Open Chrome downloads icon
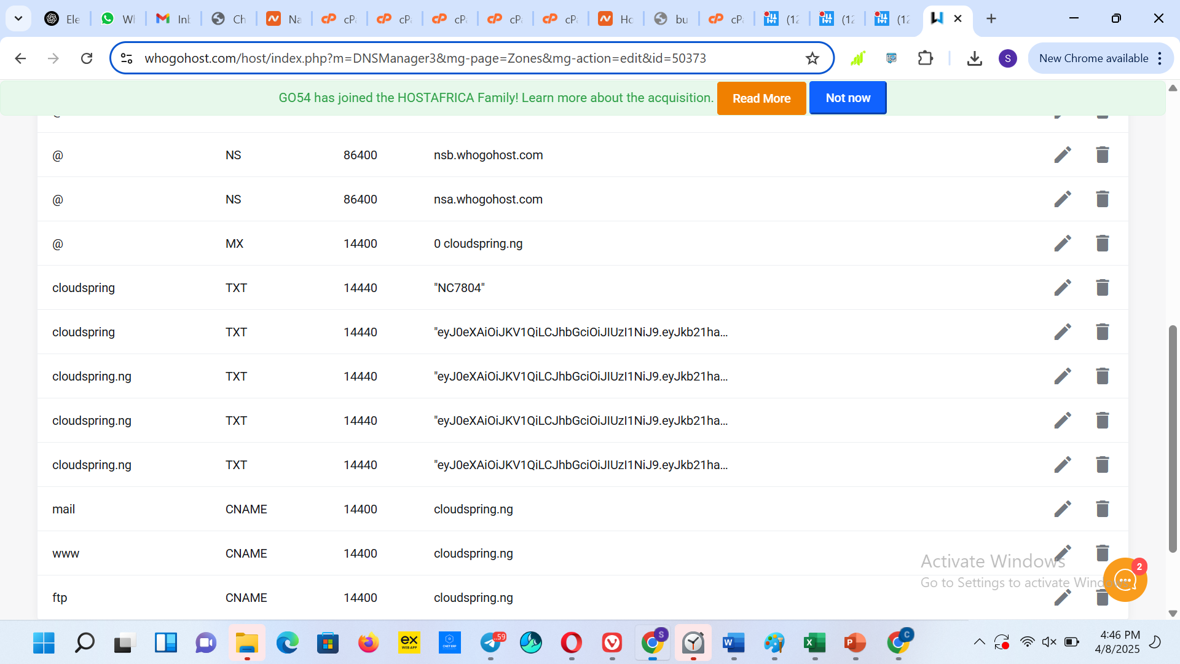The height and width of the screenshot is (664, 1180). [x=974, y=58]
